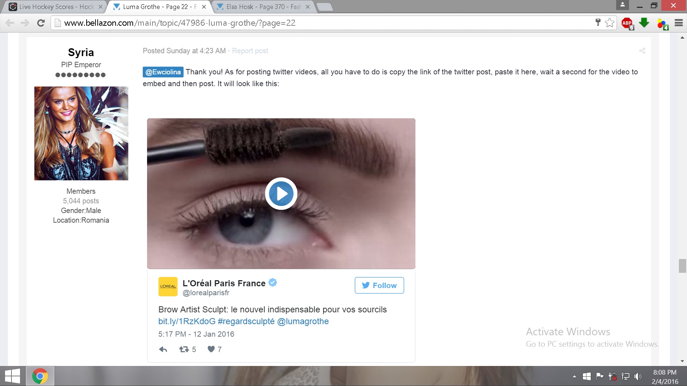
Task: Reload the current page
Action: [x=41, y=23]
